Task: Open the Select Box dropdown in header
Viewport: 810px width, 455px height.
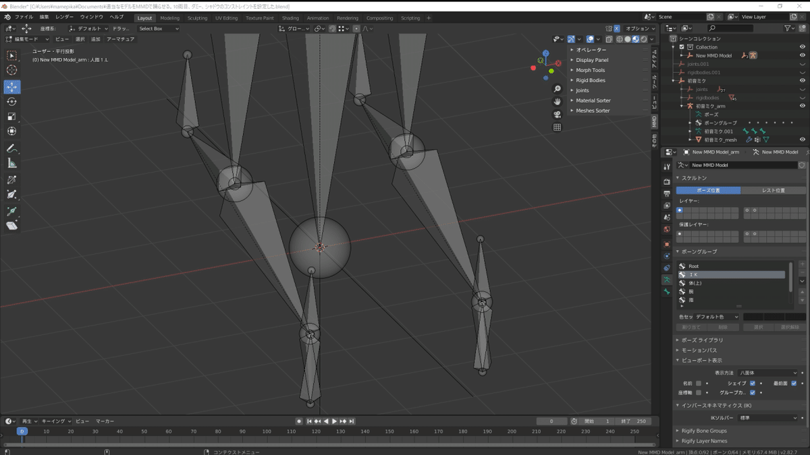Action: click(x=159, y=29)
